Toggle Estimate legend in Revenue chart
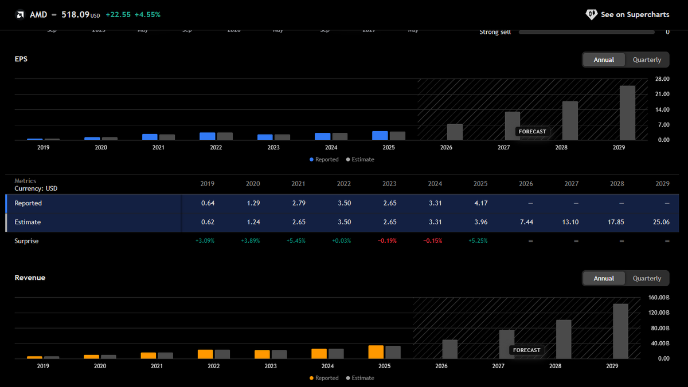688x387 pixels. pos(360,378)
